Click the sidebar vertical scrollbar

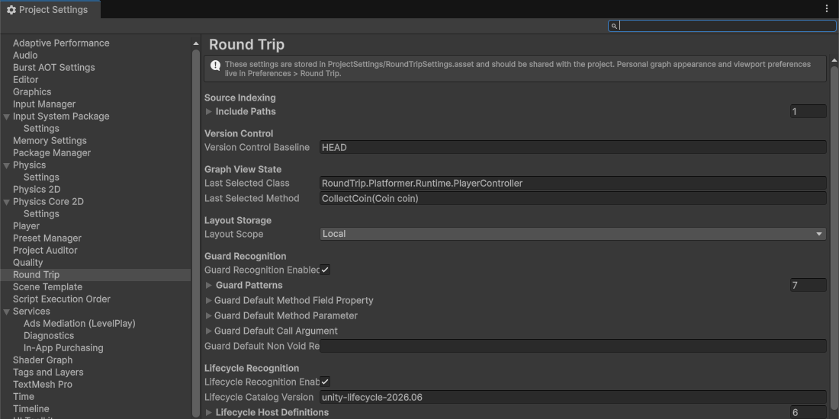(x=196, y=234)
